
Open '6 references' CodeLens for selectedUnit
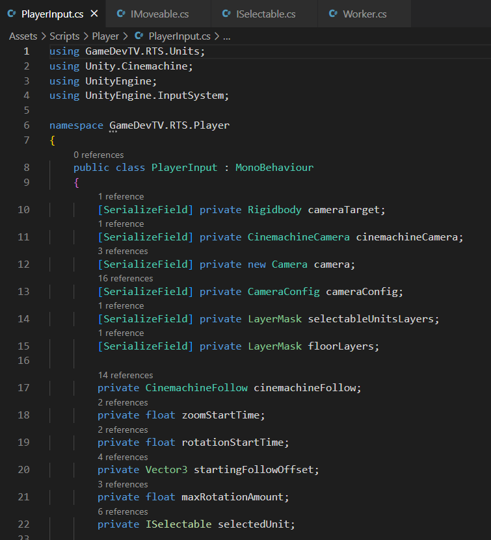coord(123,511)
